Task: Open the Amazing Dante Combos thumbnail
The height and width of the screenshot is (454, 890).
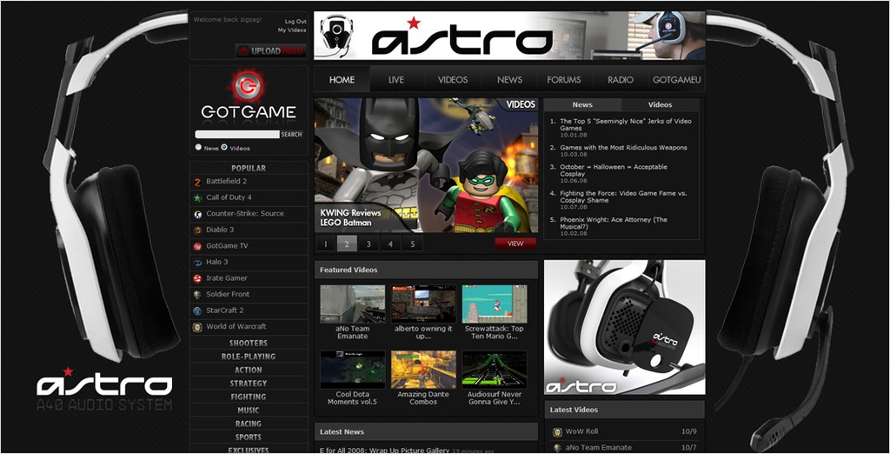Action: [x=423, y=370]
